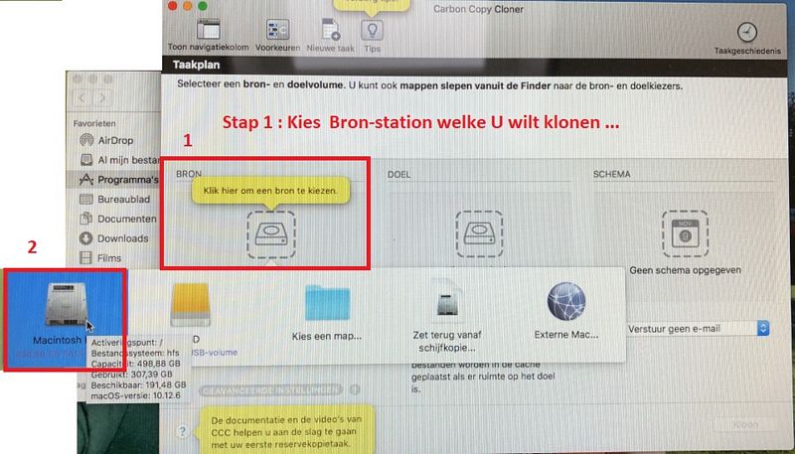Open the Verstuur geen e-mail dropdown
Viewport: 795px width, 454px height.
point(698,329)
